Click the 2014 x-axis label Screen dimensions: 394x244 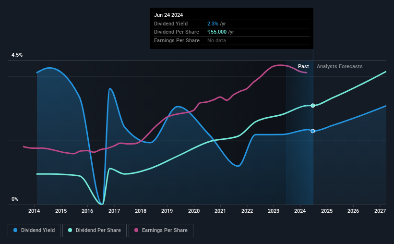(34, 211)
